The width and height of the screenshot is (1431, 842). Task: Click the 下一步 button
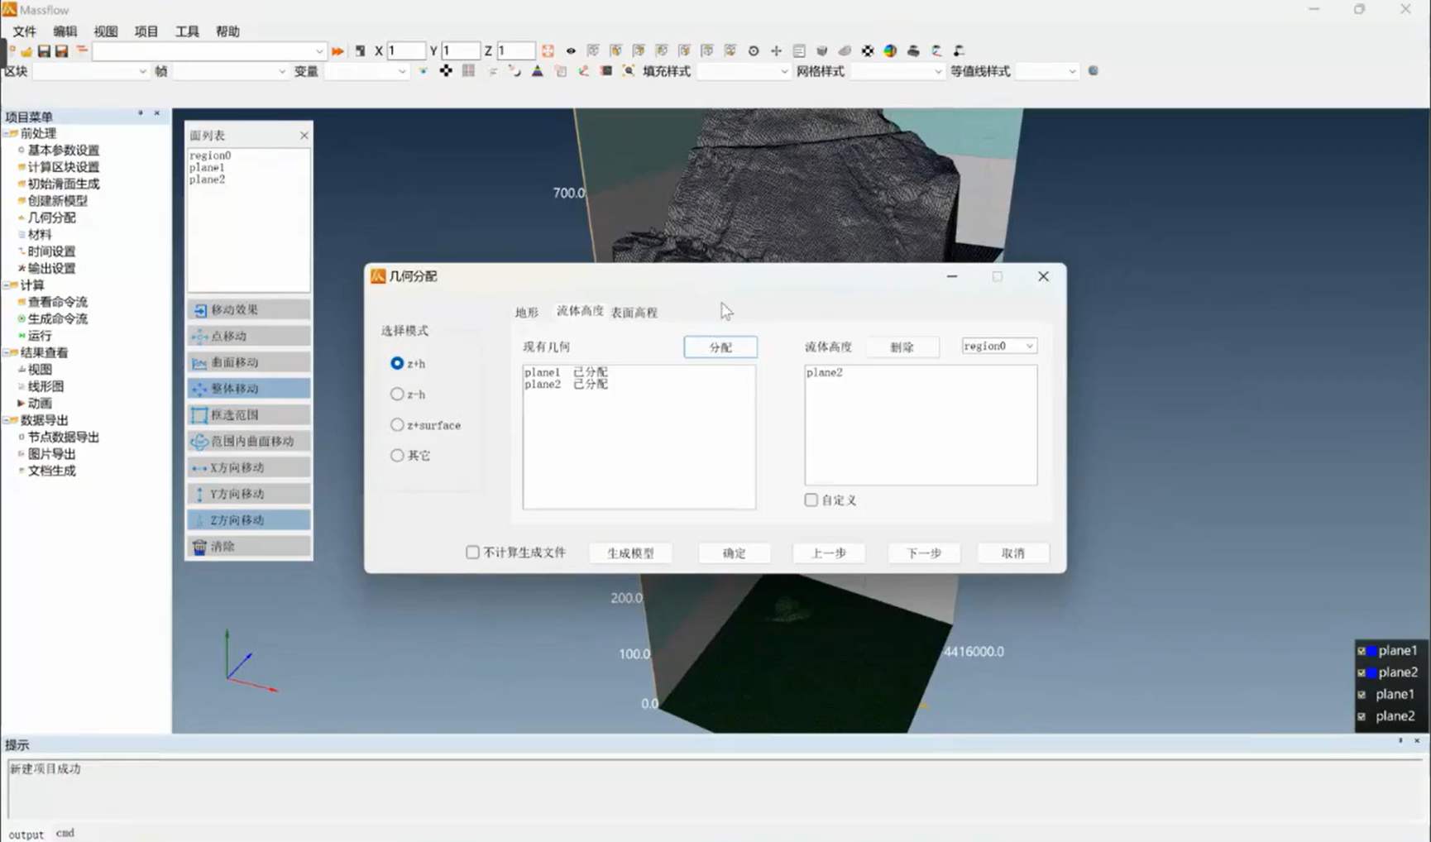click(924, 553)
